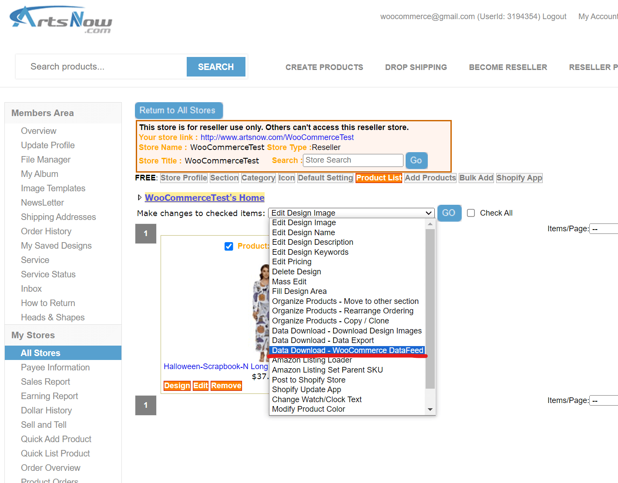Viewport: 618px width, 483px height.
Task: Open the 'Make changes to checked items' dropdown
Action: [352, 213]
